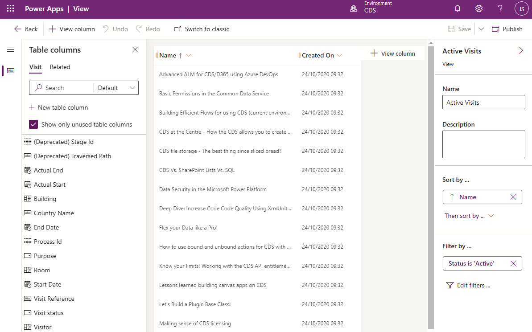The width and height of the screenshot is (532, 332).
Task: Expand the Created On column header menu
Action: [x=339, y=55]
